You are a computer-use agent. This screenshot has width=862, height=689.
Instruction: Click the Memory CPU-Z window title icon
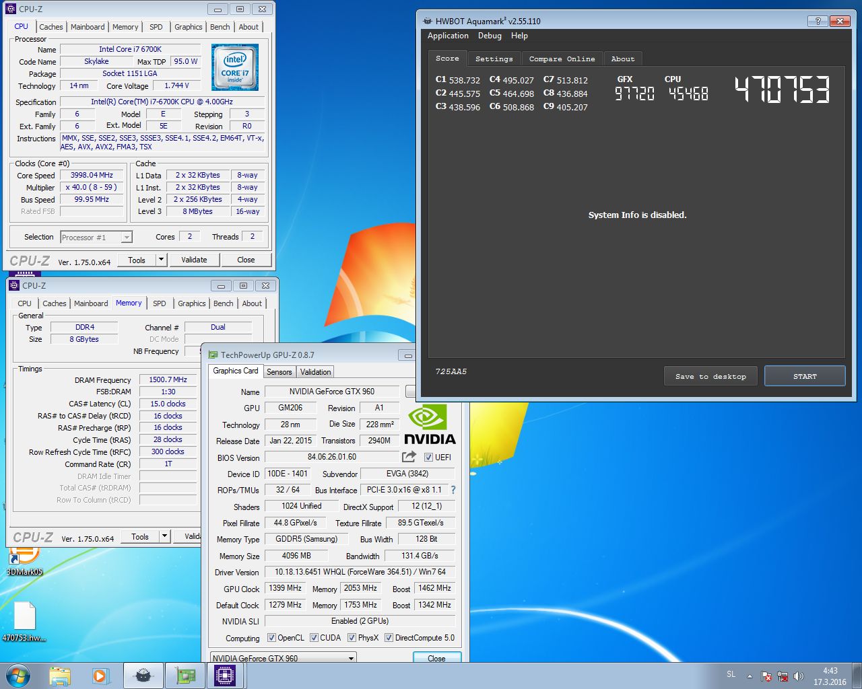pos(14,285)
